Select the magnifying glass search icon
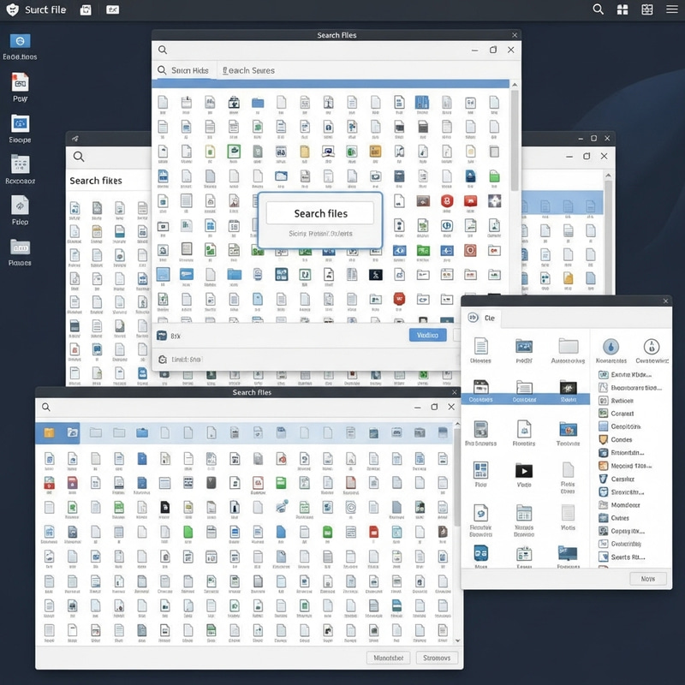This screenshot has height=685, width=685. pyautogui.click(x=598, y=9)
